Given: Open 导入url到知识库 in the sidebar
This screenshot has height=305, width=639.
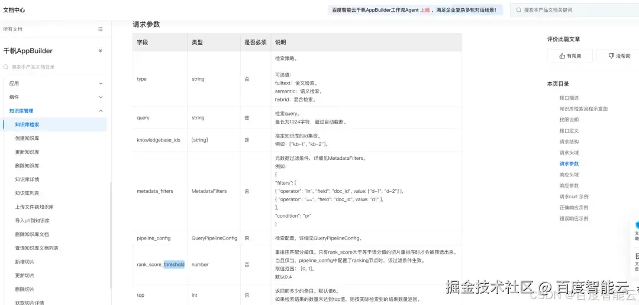Looking at the screenshot, I should pyautogui.click(x=32, y=221).
